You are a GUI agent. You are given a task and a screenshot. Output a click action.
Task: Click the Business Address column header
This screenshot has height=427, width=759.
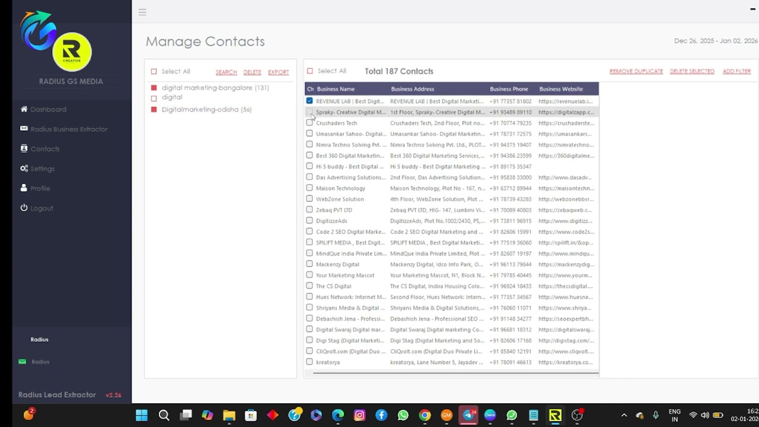point(413,89)
